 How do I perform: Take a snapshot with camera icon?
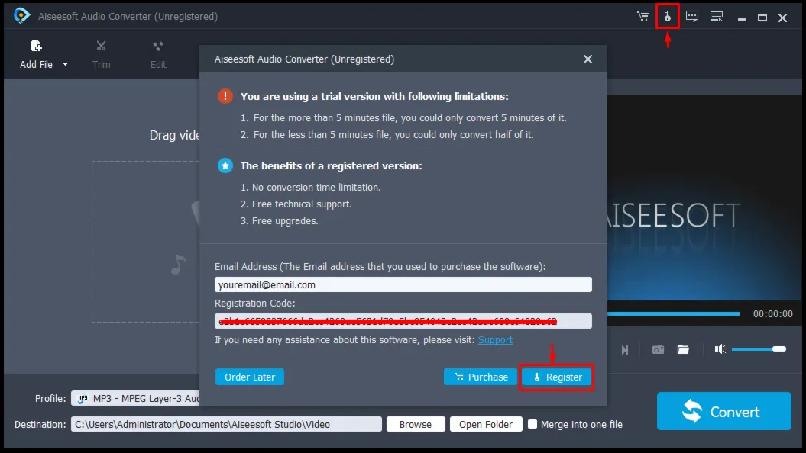pos(658,349)
